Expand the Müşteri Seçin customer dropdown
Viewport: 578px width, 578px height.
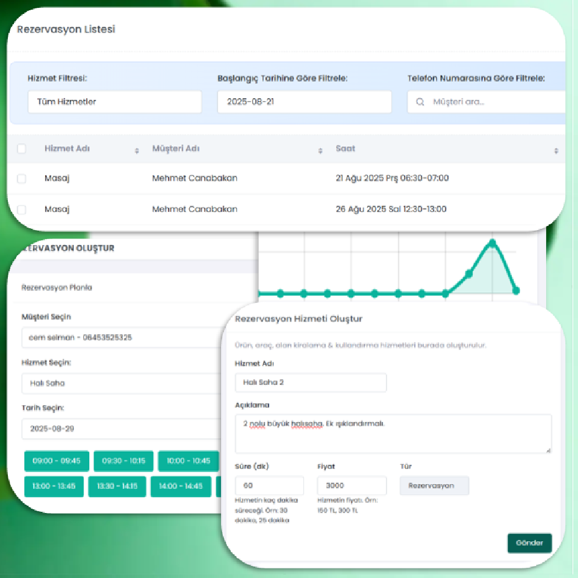(120, 338)
